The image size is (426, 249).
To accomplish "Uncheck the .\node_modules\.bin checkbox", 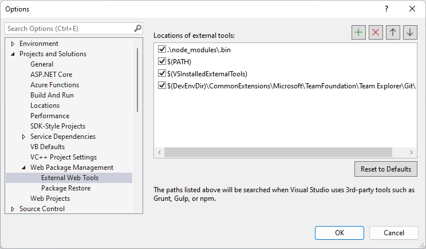I will (161, 50).
